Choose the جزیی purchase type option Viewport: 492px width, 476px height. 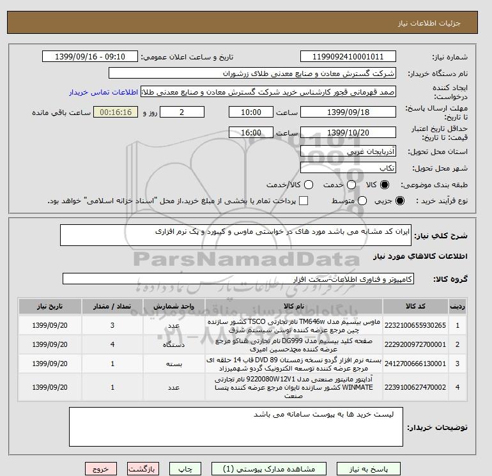click(400, 201)
